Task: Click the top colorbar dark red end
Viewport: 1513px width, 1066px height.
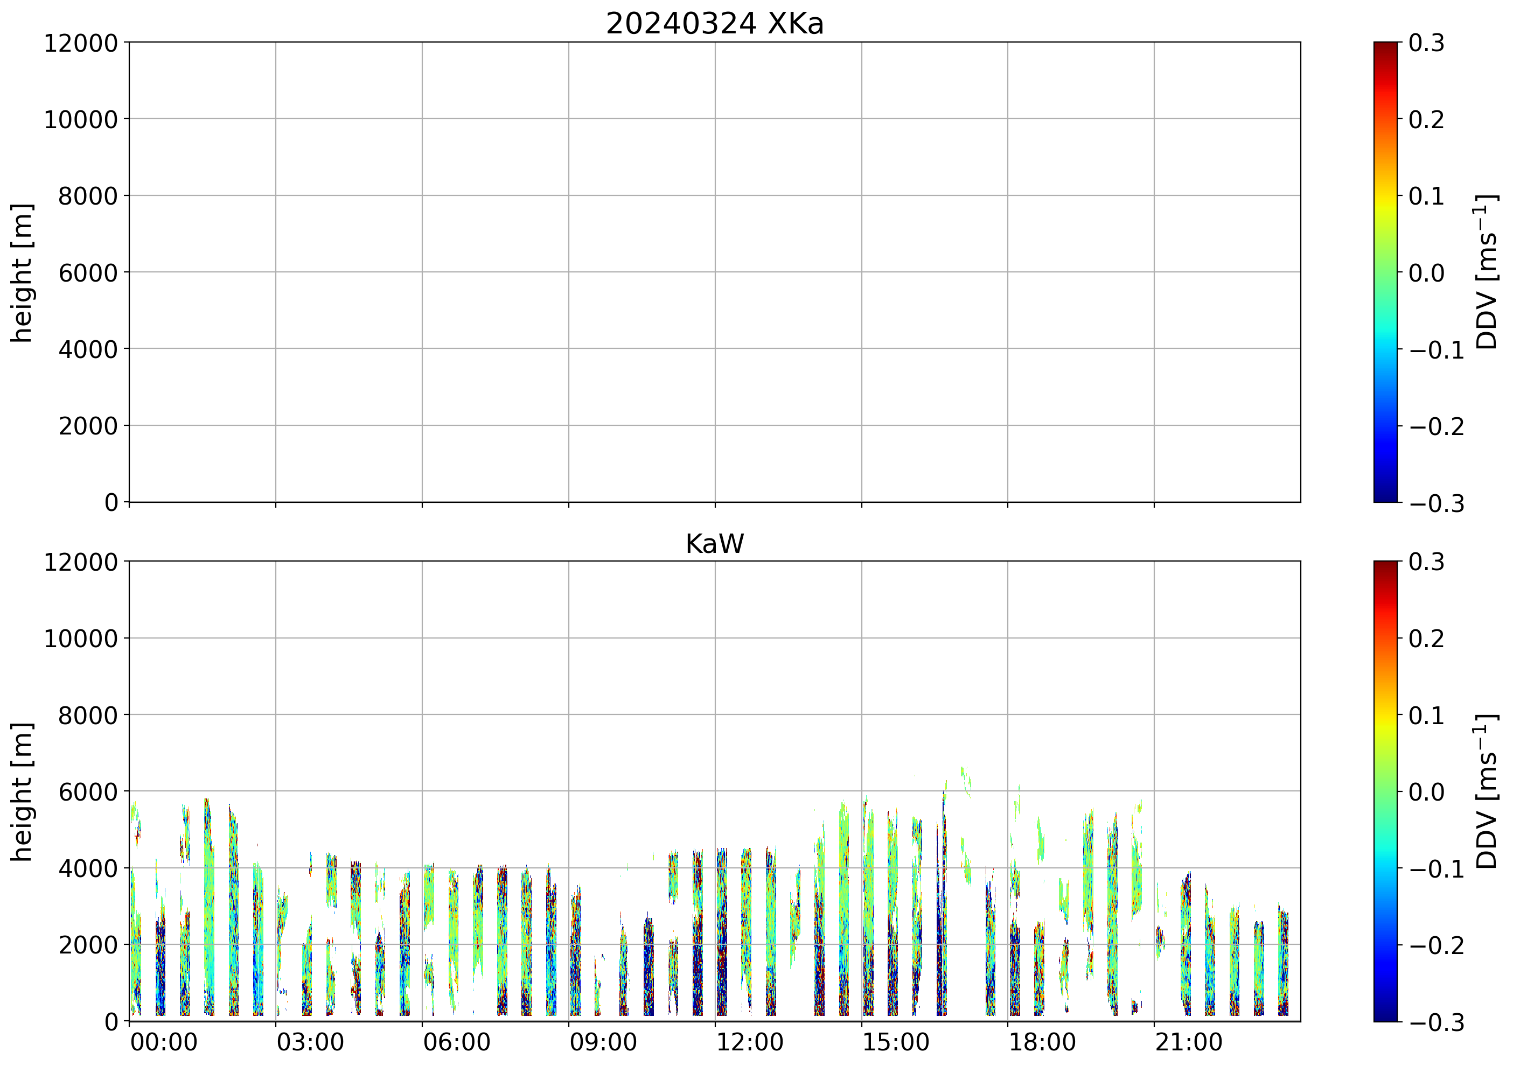Action: click(x=1385, y=47)
